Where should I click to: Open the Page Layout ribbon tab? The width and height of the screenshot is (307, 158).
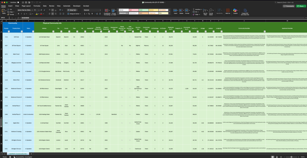(x=26, y=6)
